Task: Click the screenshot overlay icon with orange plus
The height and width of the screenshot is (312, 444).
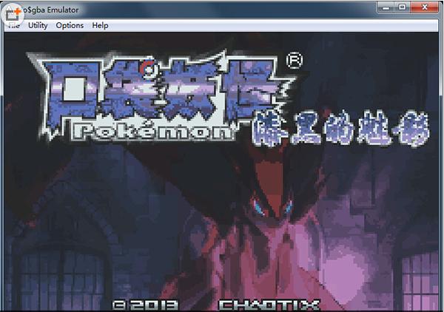Action: [13, 13]
